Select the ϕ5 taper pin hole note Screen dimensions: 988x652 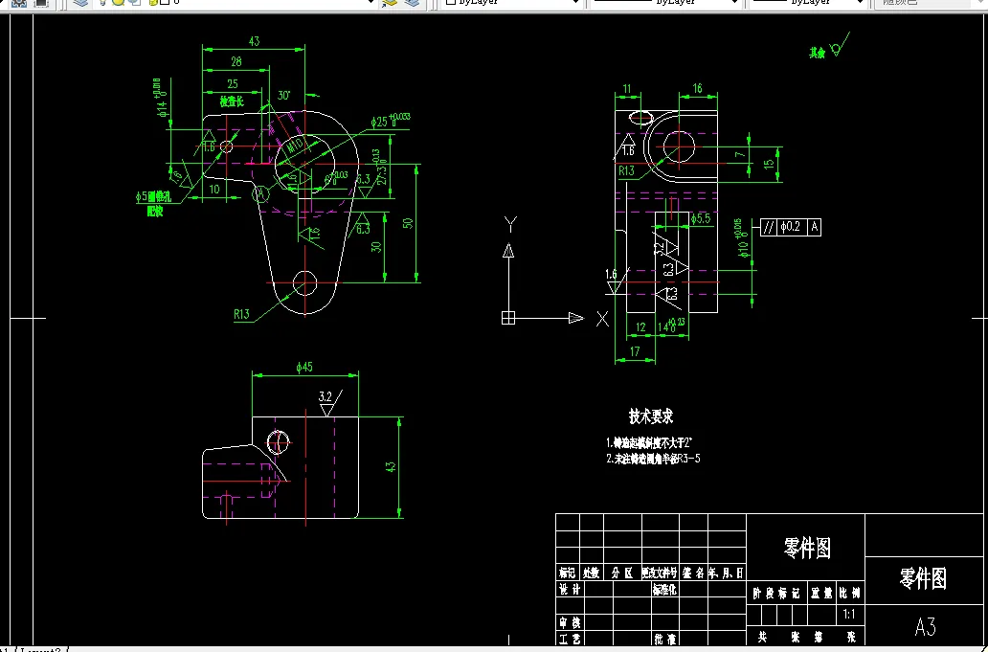tap(153, 204)
